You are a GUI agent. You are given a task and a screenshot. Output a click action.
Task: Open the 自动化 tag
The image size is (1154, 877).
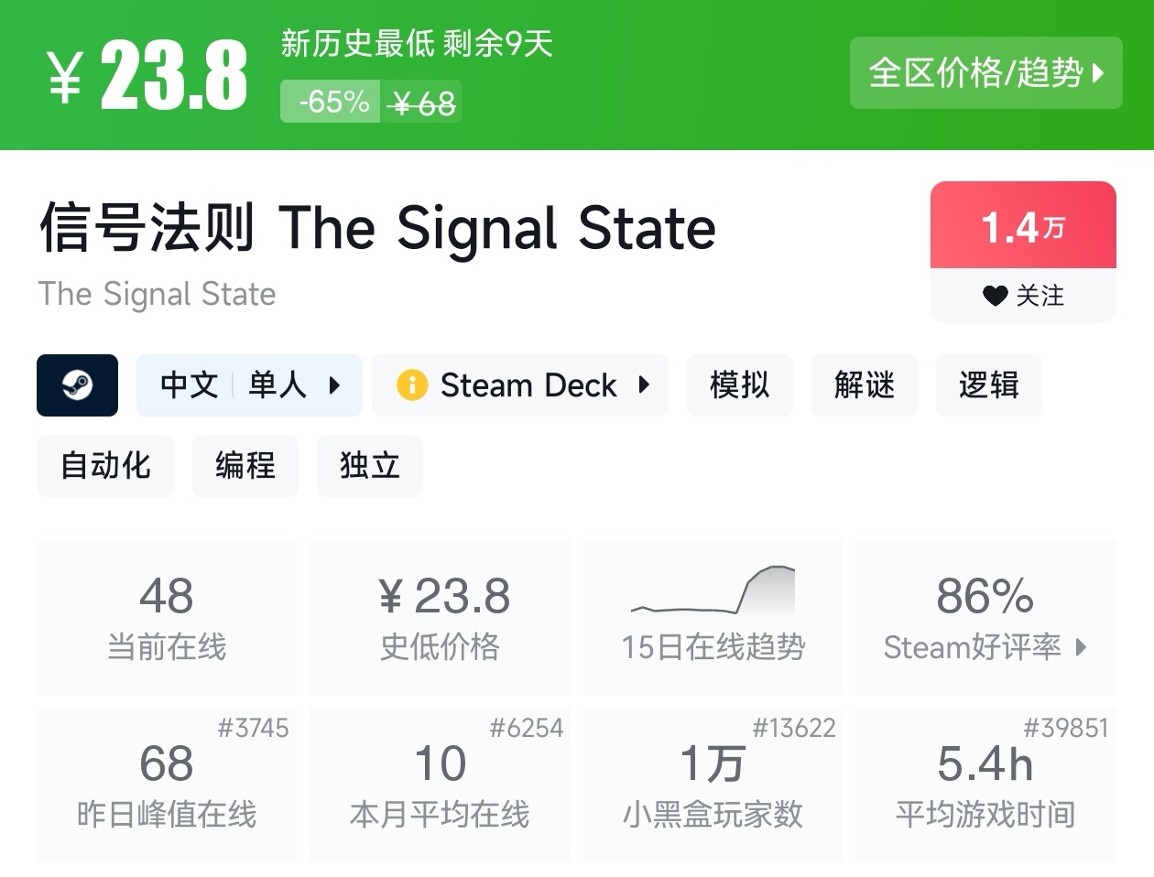coord(105,466)
